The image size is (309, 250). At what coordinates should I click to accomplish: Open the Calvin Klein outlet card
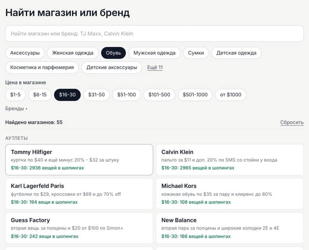tap(230, 160)
